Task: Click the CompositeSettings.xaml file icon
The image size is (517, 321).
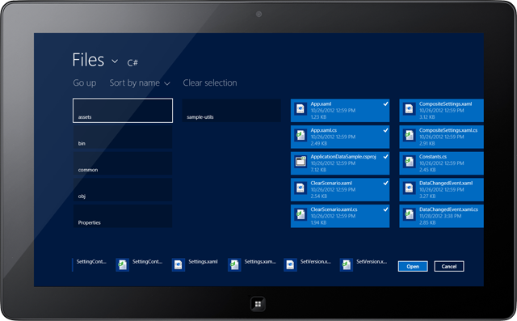Action: click(x=410, y=108)
